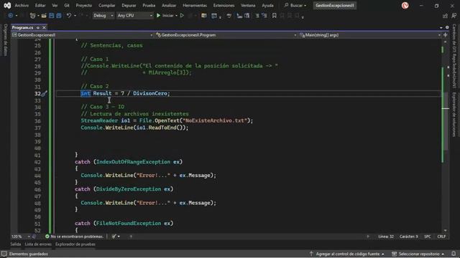
Task: Click the code cleanup brush icon
Action: [114, 236]
